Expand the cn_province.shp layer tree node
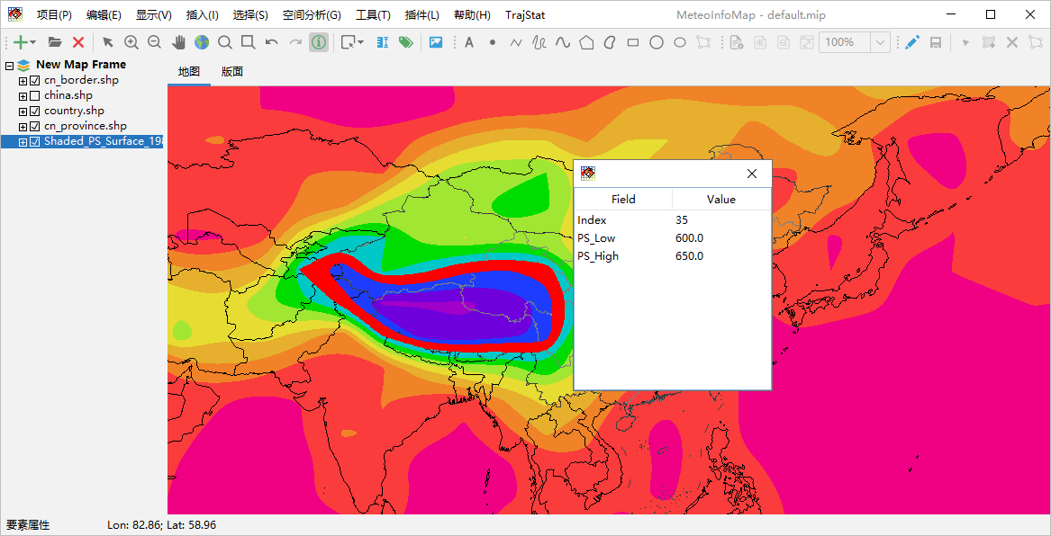Image resolution: width=1051 pixels, height=536 pixels. (23, 127)
